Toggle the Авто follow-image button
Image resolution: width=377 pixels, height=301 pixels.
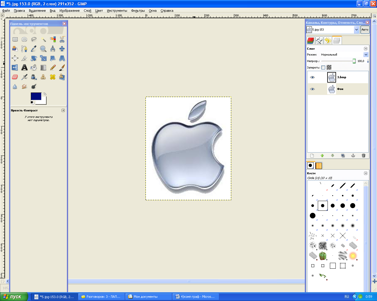pos(365,30)
